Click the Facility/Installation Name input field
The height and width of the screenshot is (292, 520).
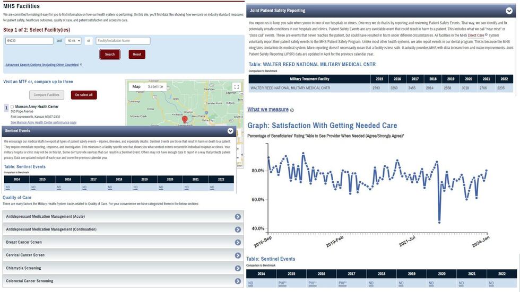tap(123, 41)
